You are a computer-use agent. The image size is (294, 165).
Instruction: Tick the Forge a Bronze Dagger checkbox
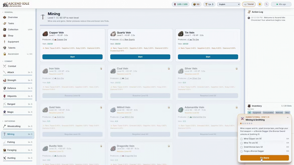pos(241,151)
